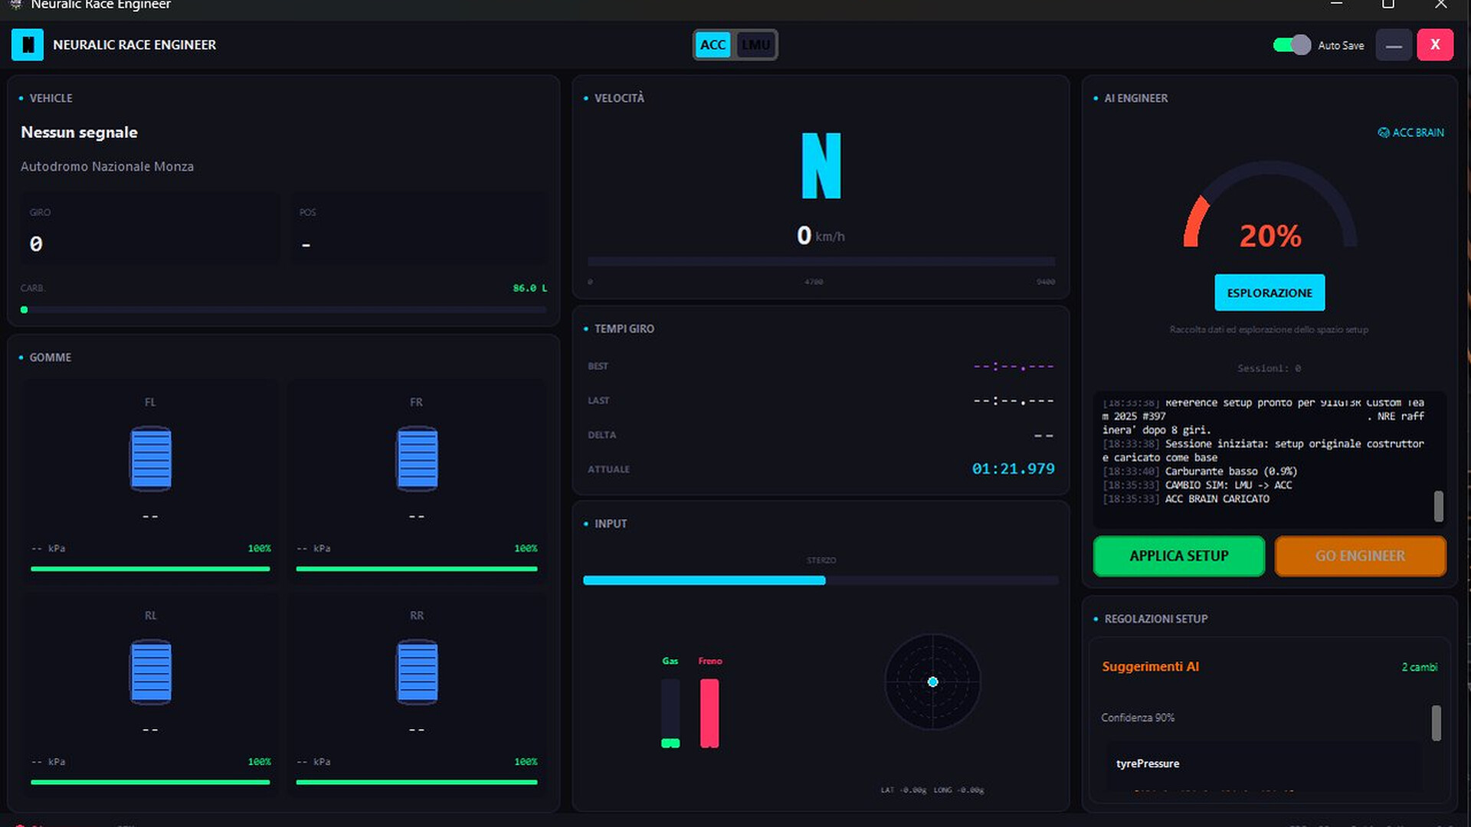This screenshot has width=1471, height=827.
Task: Switch to the LMU sim tab
Action: click(755, 45)
